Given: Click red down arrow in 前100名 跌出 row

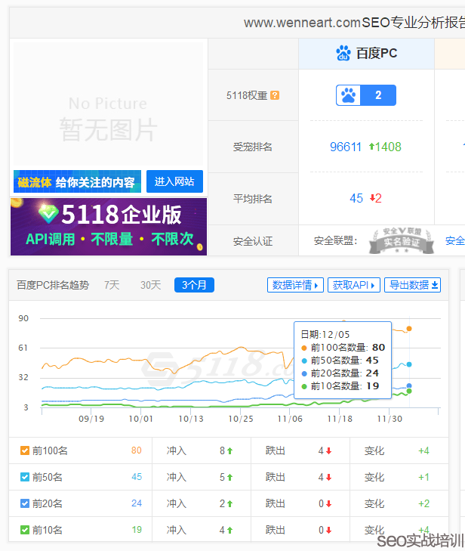Looking at the screenshot, I should (x=328, y=451).
